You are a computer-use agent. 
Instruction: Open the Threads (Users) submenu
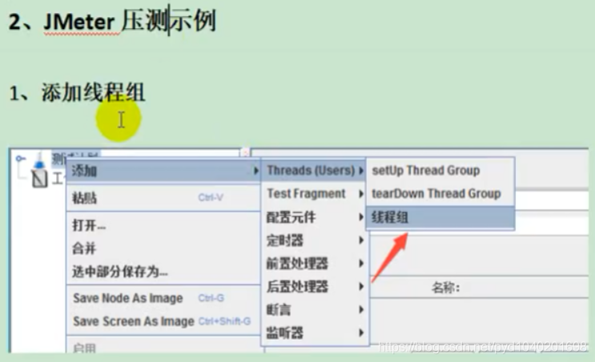(x=314, y=171)
